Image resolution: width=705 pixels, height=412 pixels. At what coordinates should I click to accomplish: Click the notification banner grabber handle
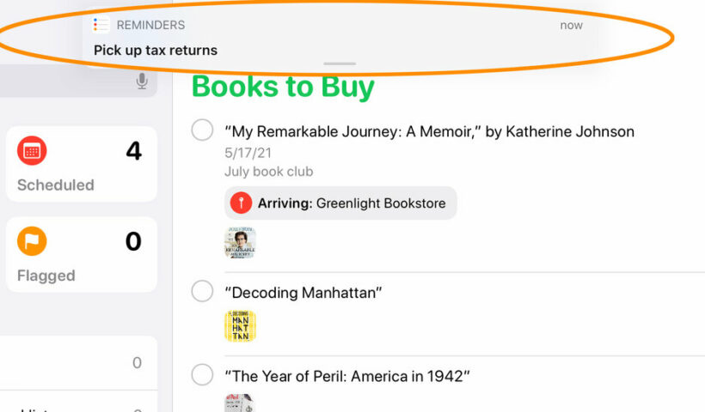click(x=340, y=64)
